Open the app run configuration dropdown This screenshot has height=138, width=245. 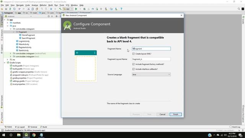[68, 9]
